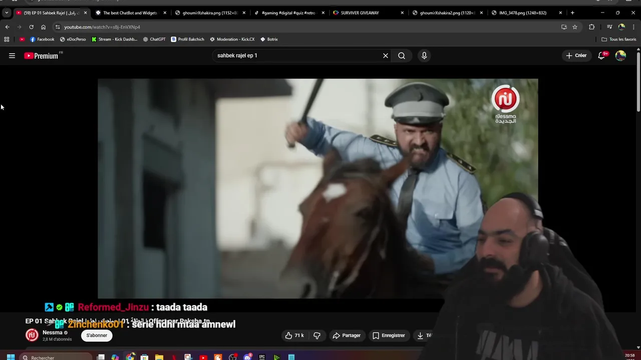Clear the search query with the X
The width and height of the screenshot is (641, 360).
[386, 55]
